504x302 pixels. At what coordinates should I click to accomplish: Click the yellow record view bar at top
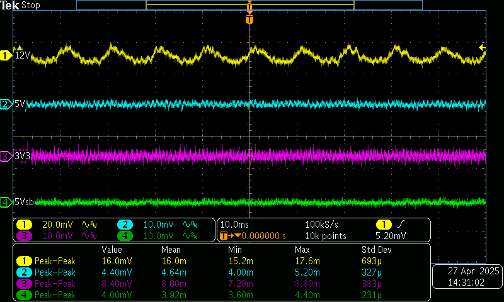click(249, 5)
